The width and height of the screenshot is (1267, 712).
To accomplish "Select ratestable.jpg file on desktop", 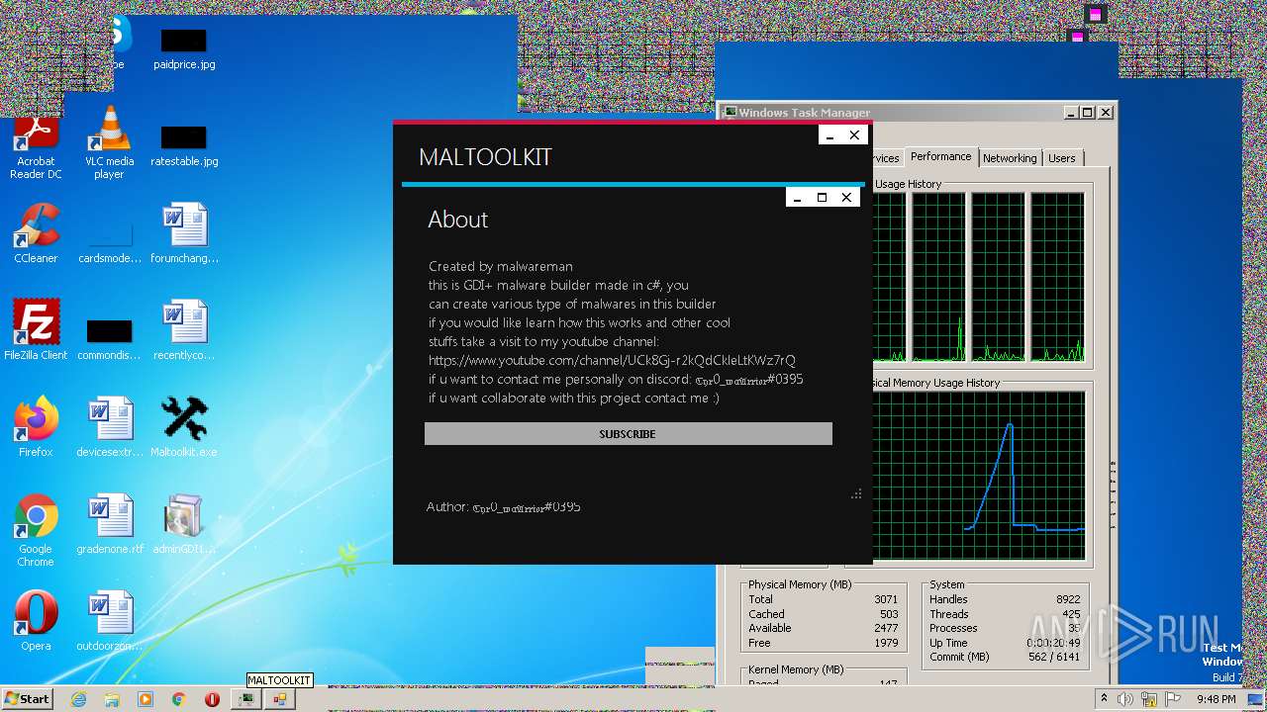I will pos(184,145).
